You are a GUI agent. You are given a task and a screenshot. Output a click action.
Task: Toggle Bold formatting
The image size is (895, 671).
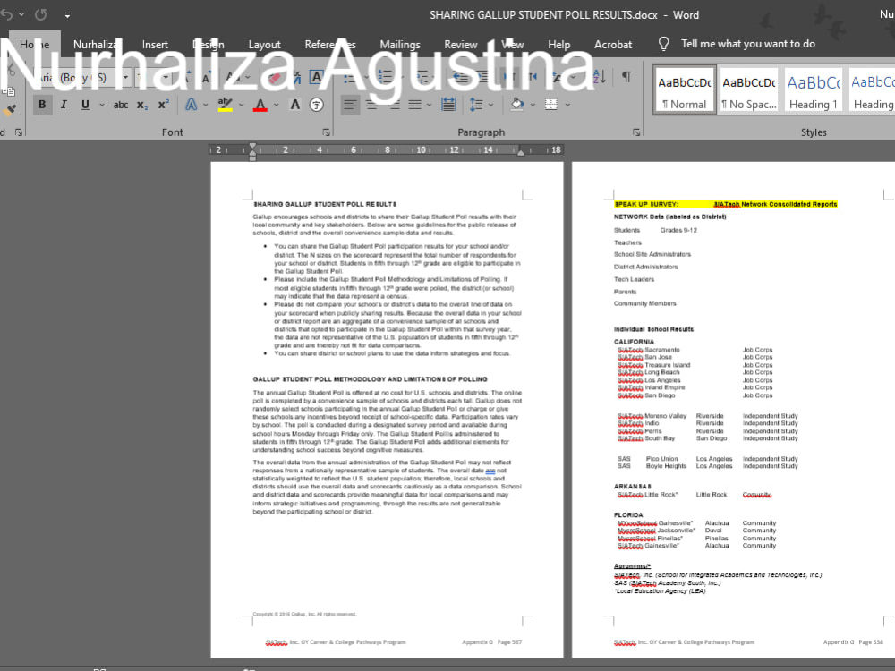[x=42, y=105]
